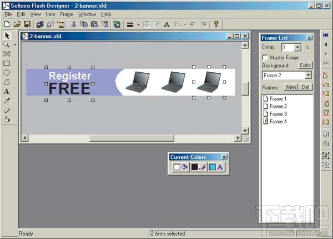Screen dimensions: 333x239
Task: Click the publish Flash export icon
Action: [40, 24]
